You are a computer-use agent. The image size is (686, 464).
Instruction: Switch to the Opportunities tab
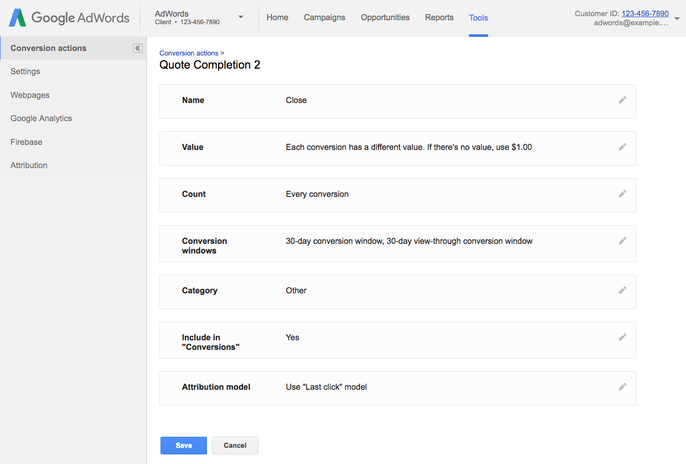click(x=385, y=17)
